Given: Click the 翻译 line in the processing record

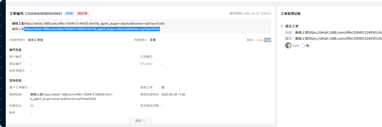Looking at the screenshot, I should (333, 39).
